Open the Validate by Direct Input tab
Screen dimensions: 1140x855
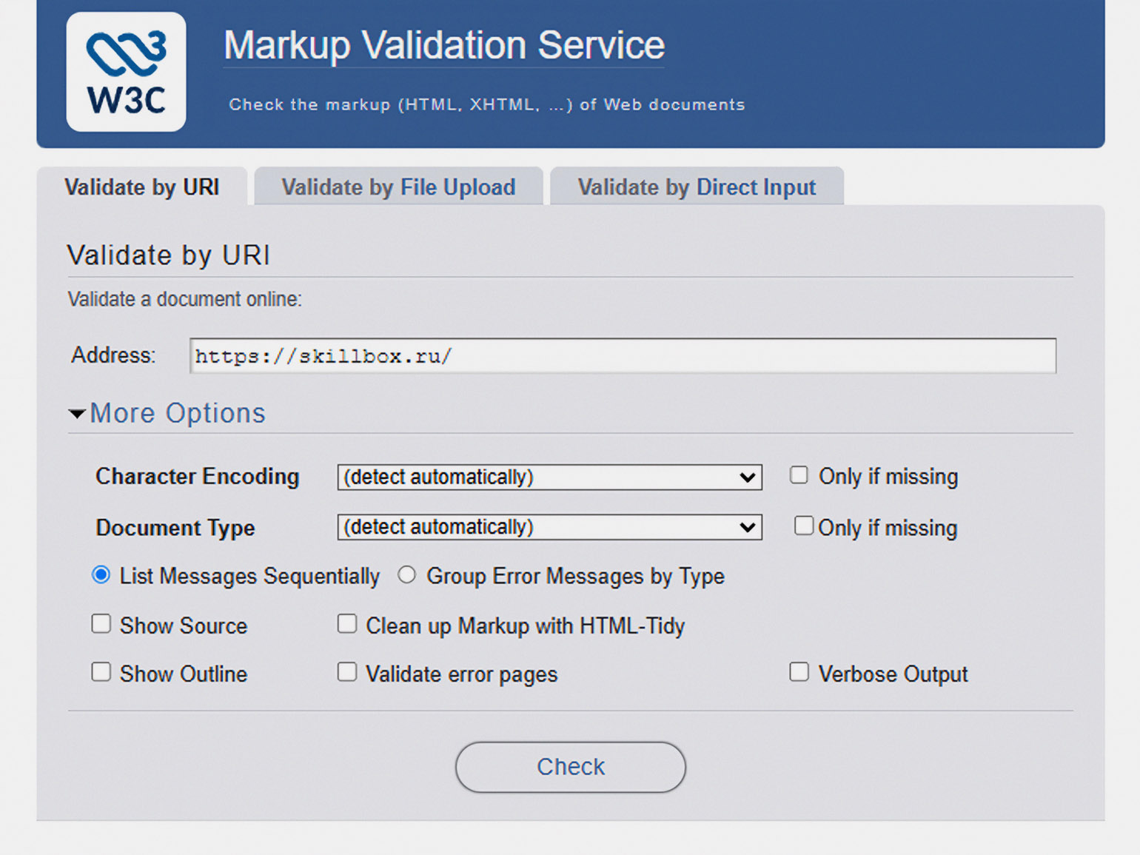(696, 187)
